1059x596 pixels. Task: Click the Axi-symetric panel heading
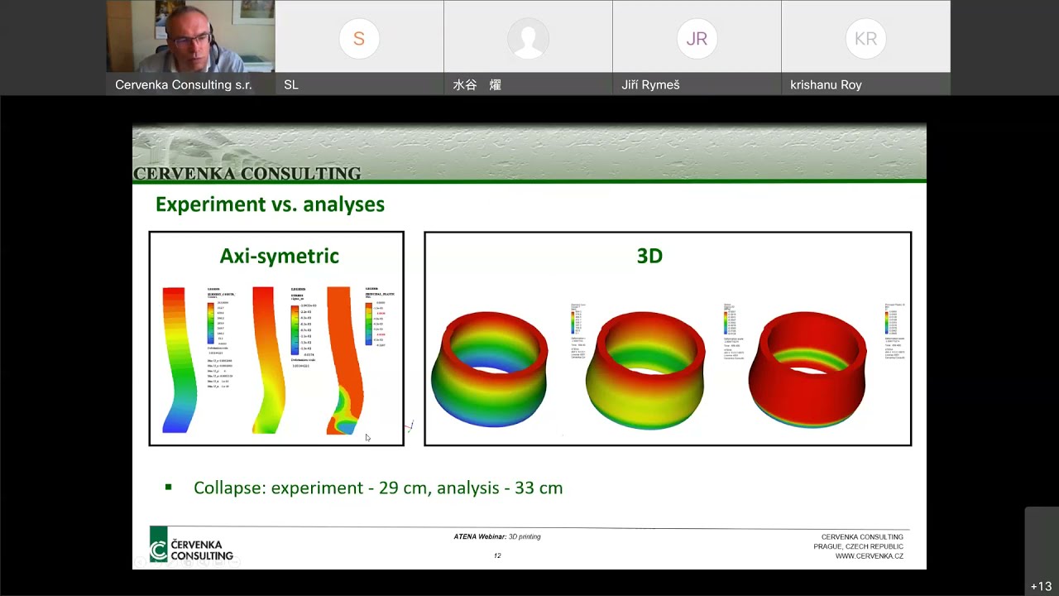click(279, 256)
